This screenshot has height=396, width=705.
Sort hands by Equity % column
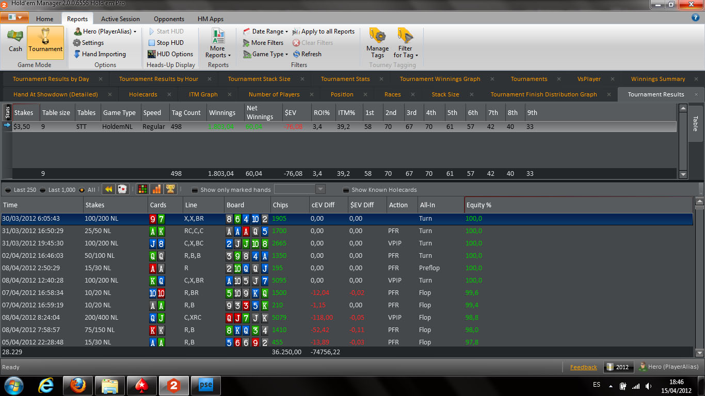tap(579, 205)
